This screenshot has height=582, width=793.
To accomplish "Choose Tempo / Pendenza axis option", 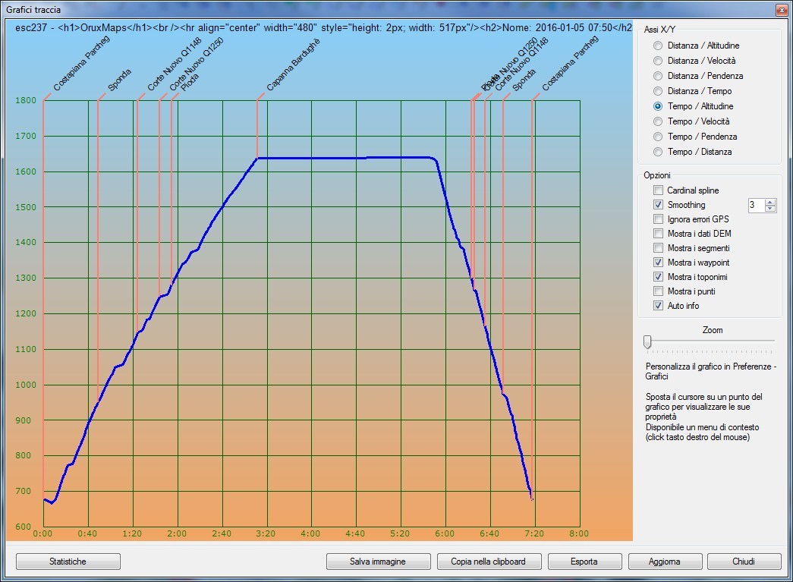I will [658, 137].
